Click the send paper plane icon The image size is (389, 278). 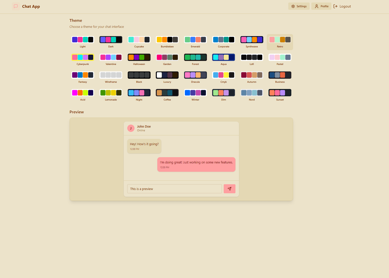pos(229,189)
